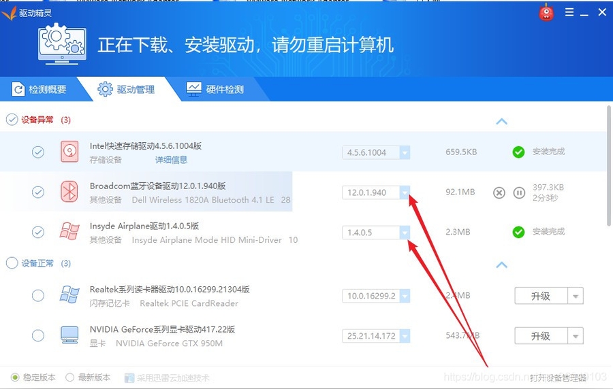Click the Insyde Airplane driver Windows icon
Image resolution: width=613 pixels, height=389 pixels.
(69, 231)
